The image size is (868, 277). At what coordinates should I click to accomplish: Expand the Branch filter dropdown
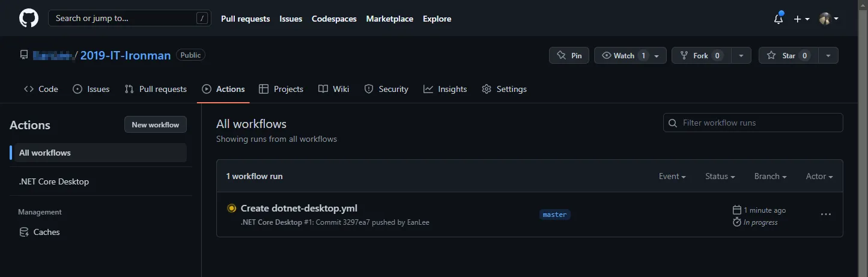click(770, 176)
